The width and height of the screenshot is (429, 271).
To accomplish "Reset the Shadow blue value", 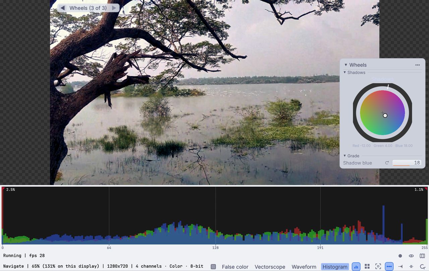I will [x=387, y=163].
